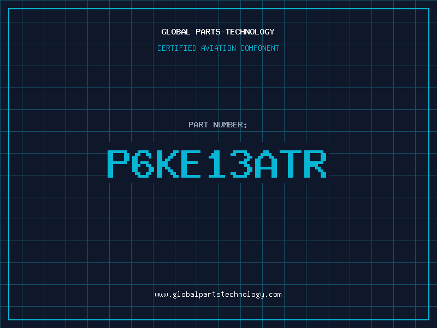437x328 pixels.
Task: Click the letter E in the part number
Action: [191, 164]
